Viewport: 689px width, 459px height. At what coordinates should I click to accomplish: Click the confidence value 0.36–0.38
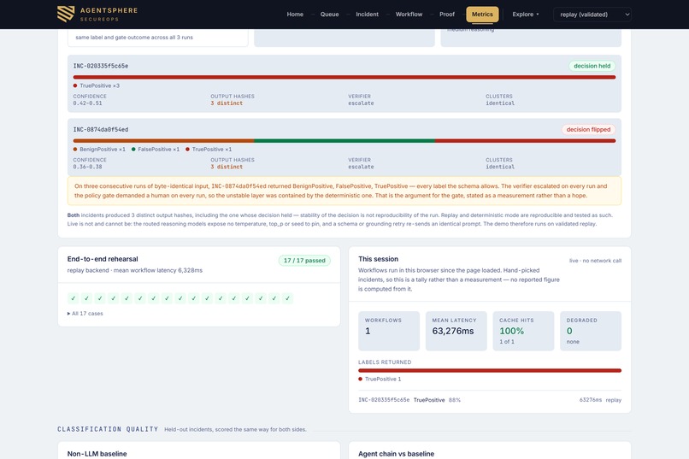click(87, 167)
